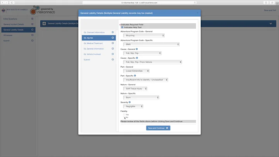
Task: Click the browser address bar
Action: (x=139, y=3)
